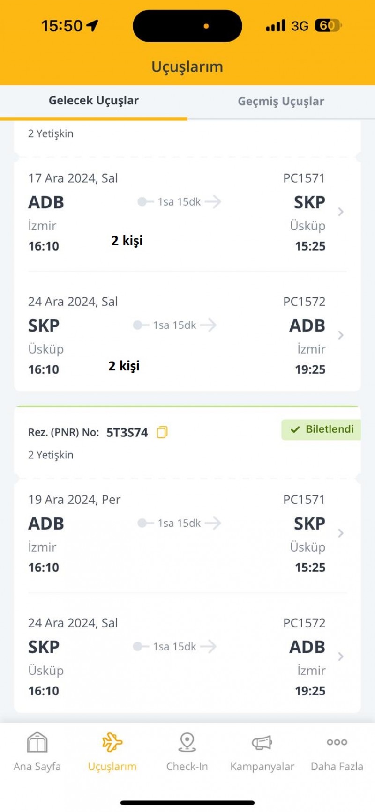The image size is (375, 812).
Task: Expand the 19 Ara İzmir–Üsküp flight chevron
Action: click(x=341, y=533)
